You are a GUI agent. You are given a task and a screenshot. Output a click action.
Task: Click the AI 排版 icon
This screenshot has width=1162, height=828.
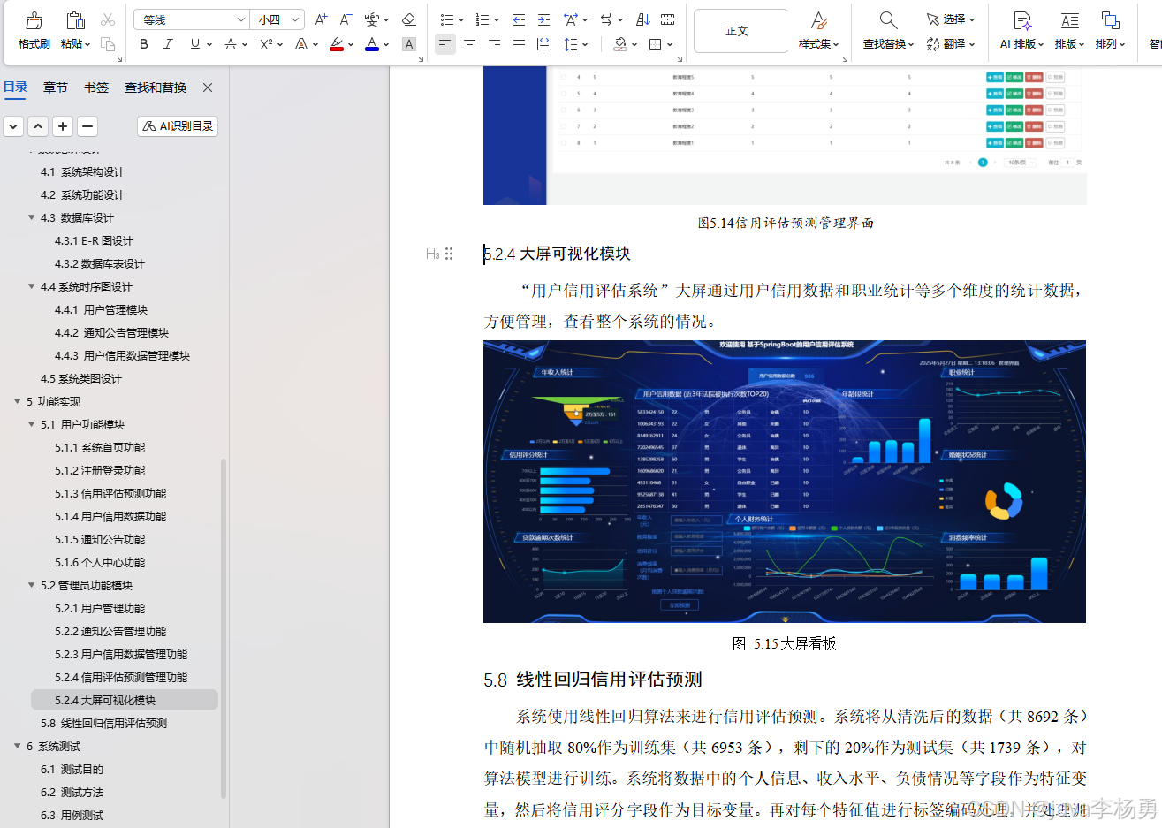[x=1022, y=20]
